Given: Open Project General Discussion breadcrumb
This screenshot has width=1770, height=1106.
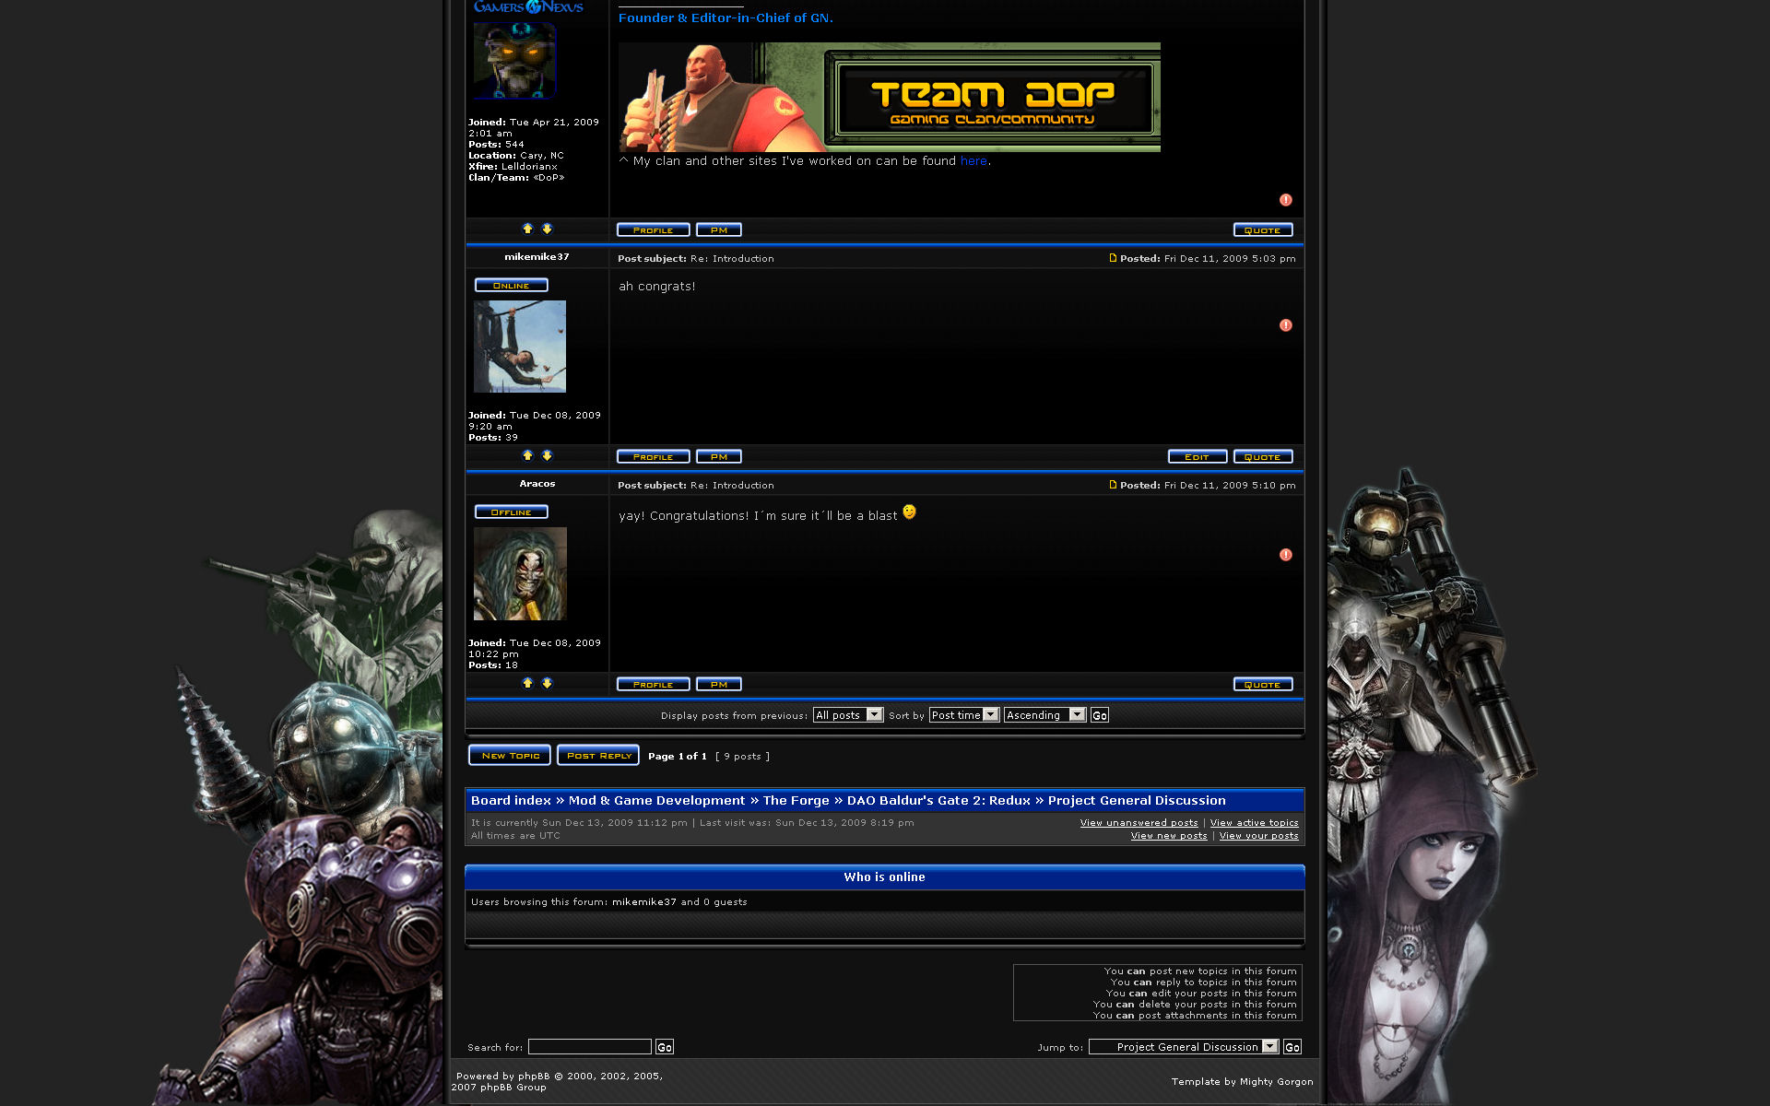Looking at the screenshot, I should pos(1137,801).
